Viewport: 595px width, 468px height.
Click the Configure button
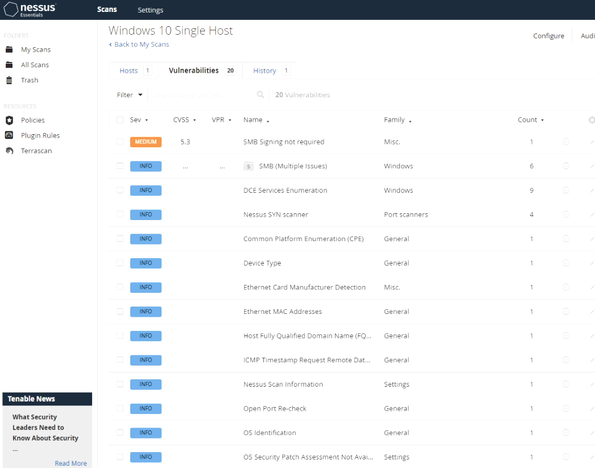point(548,35)
